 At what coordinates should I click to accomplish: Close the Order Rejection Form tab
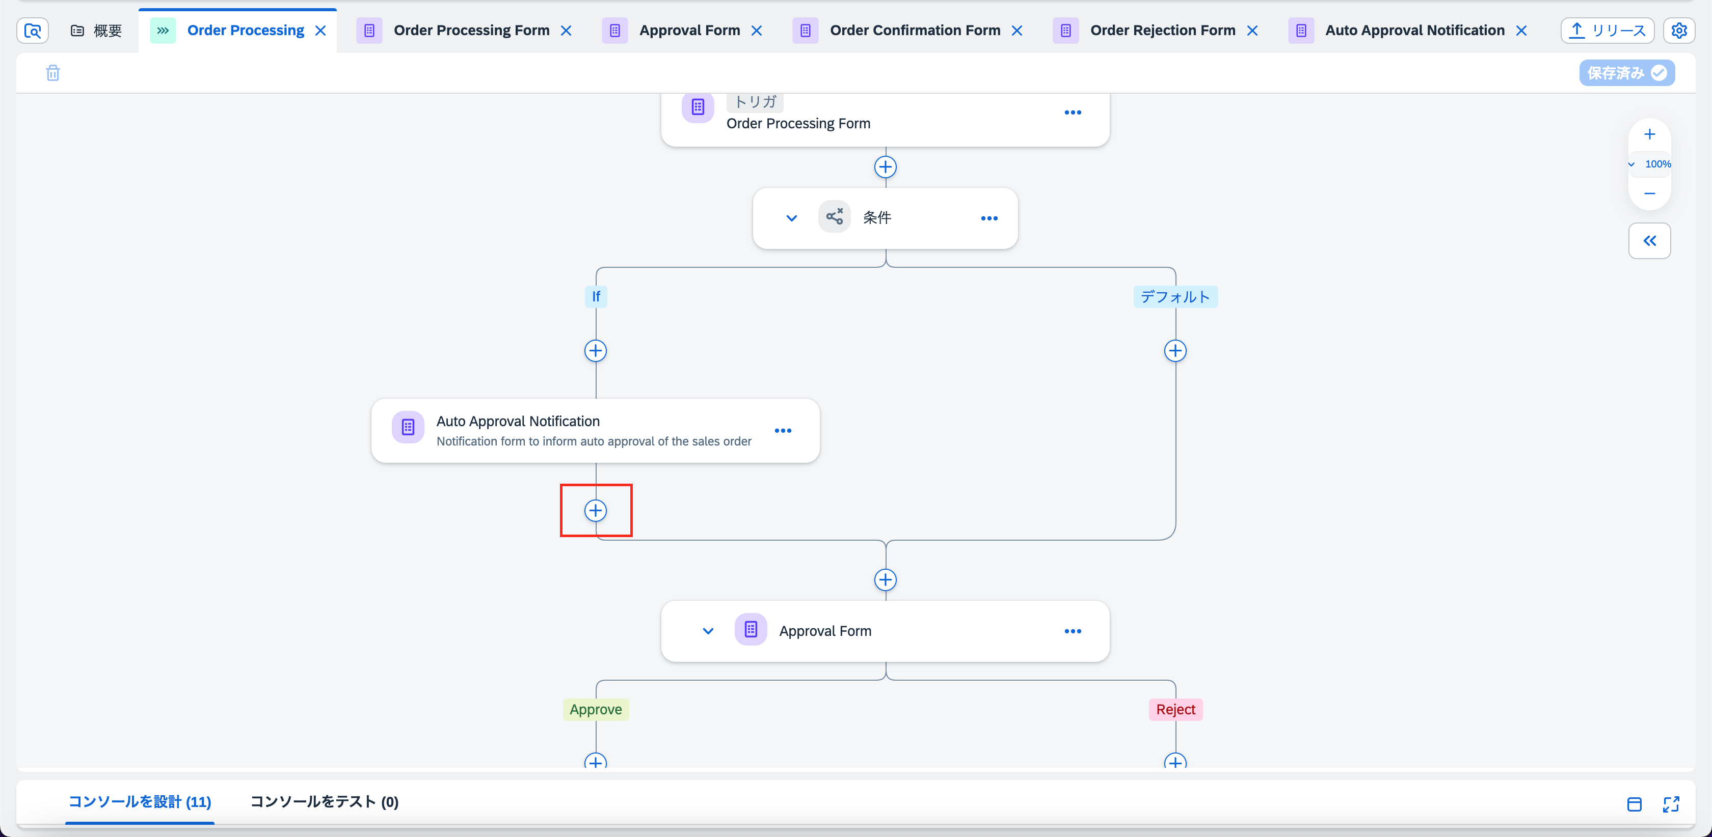point(1252,31)
